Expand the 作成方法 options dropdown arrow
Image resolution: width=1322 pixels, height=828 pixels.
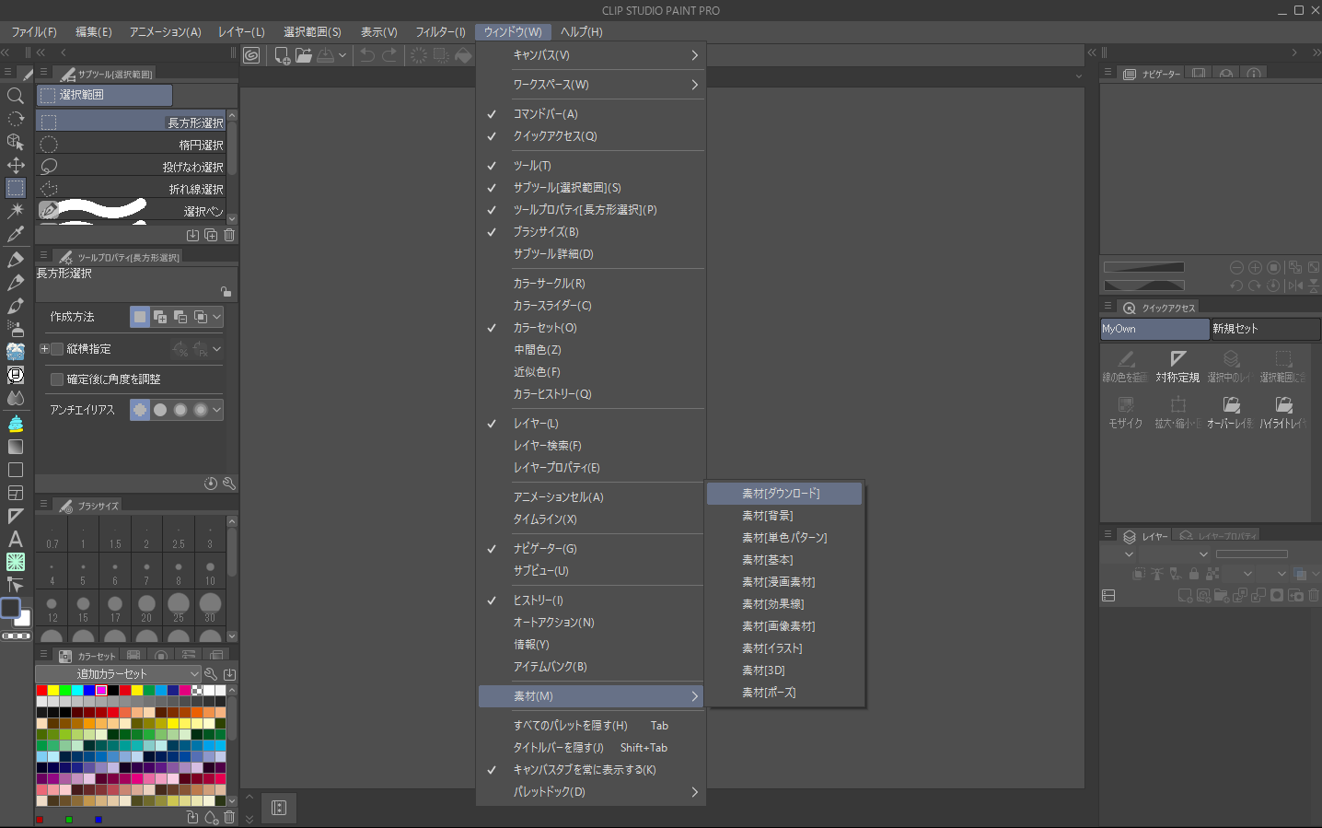click(x=217, y=317)
